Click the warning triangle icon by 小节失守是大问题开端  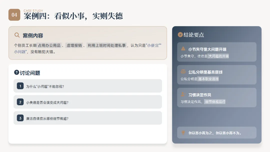tap(183, 49)
